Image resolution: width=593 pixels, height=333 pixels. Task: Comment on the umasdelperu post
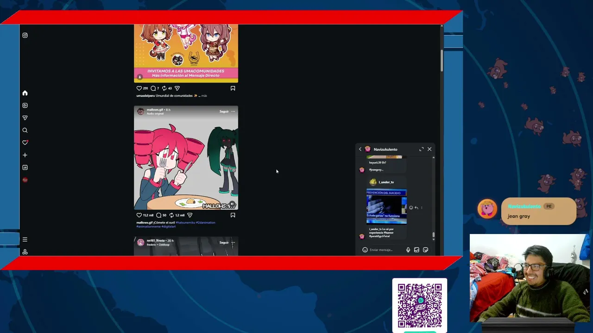point(153,88)
